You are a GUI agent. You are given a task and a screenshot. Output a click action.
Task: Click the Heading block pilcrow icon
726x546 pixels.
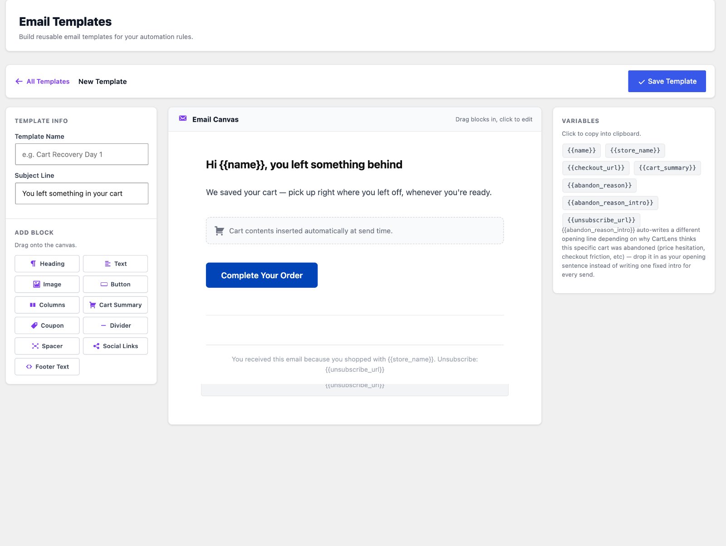pos(33,264)
